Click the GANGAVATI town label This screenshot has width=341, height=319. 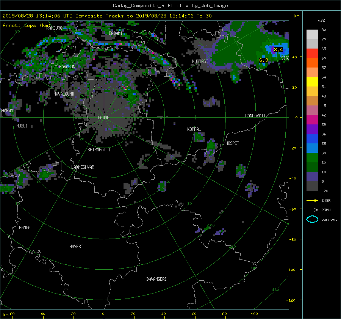255,116
